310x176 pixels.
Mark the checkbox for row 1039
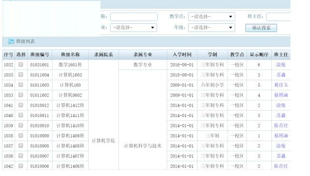click(x=21, y=125)
